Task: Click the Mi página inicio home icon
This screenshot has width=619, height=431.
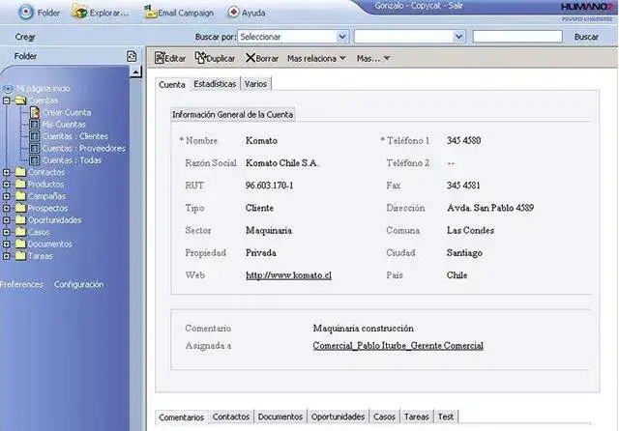Action: click(x=8, y=88)
